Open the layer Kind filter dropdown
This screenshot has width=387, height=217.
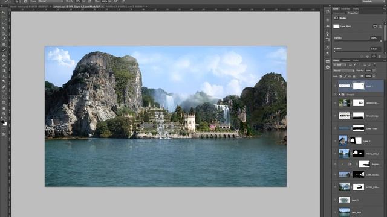click(x=340, y=65)
